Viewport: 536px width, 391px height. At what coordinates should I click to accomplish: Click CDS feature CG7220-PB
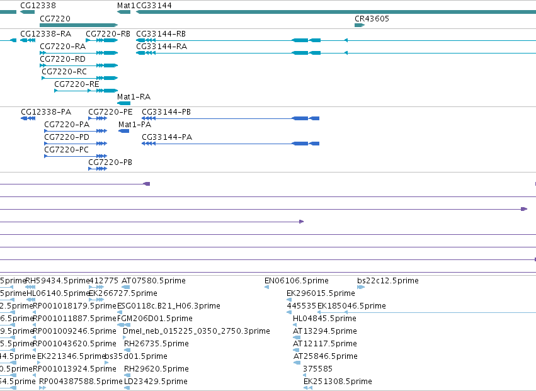click(98, 169)
